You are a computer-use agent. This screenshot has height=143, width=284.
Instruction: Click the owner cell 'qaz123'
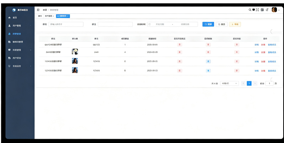[96, 44]
